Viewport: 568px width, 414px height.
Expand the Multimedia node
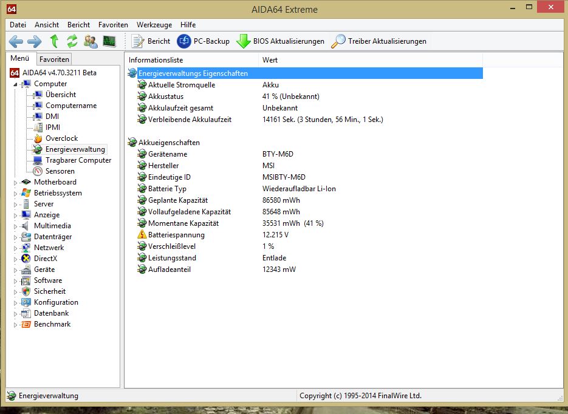click(15, 226)
